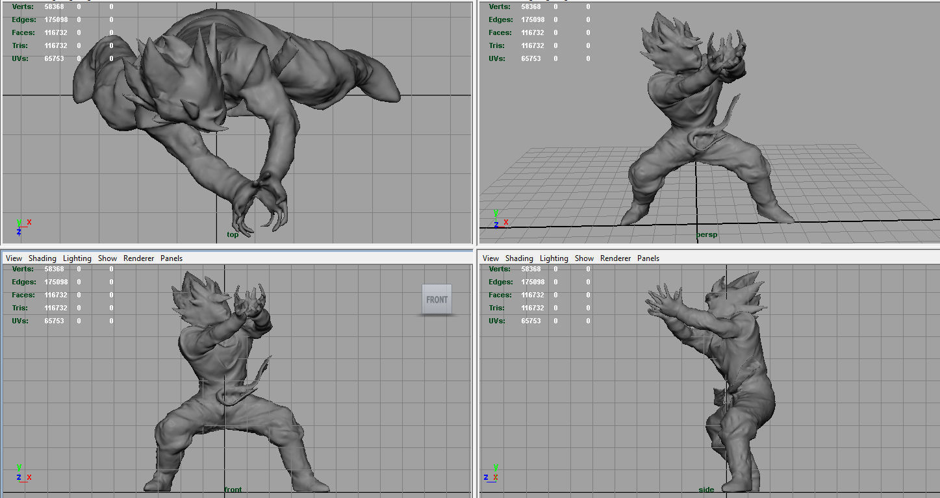Open Lighting menu in the front panel

(x=77, y=258)
